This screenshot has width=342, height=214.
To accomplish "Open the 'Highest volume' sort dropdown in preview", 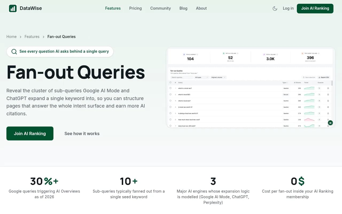I will [x=218, y=77].
